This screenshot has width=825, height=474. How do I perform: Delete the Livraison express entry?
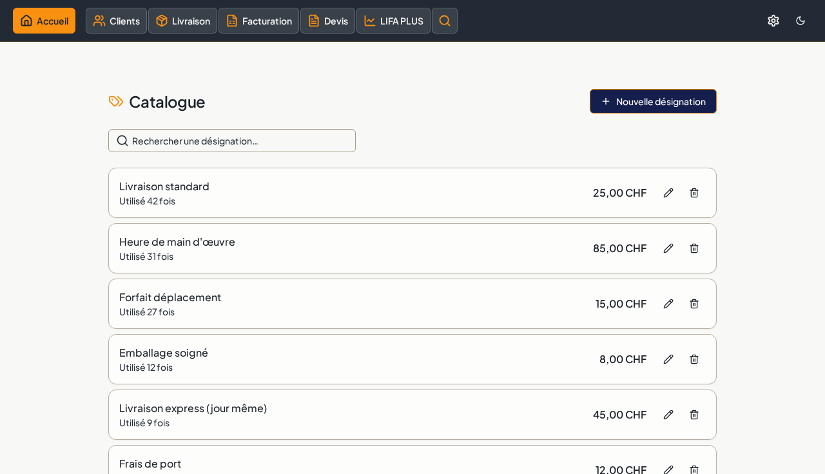(x=694, y=415)
